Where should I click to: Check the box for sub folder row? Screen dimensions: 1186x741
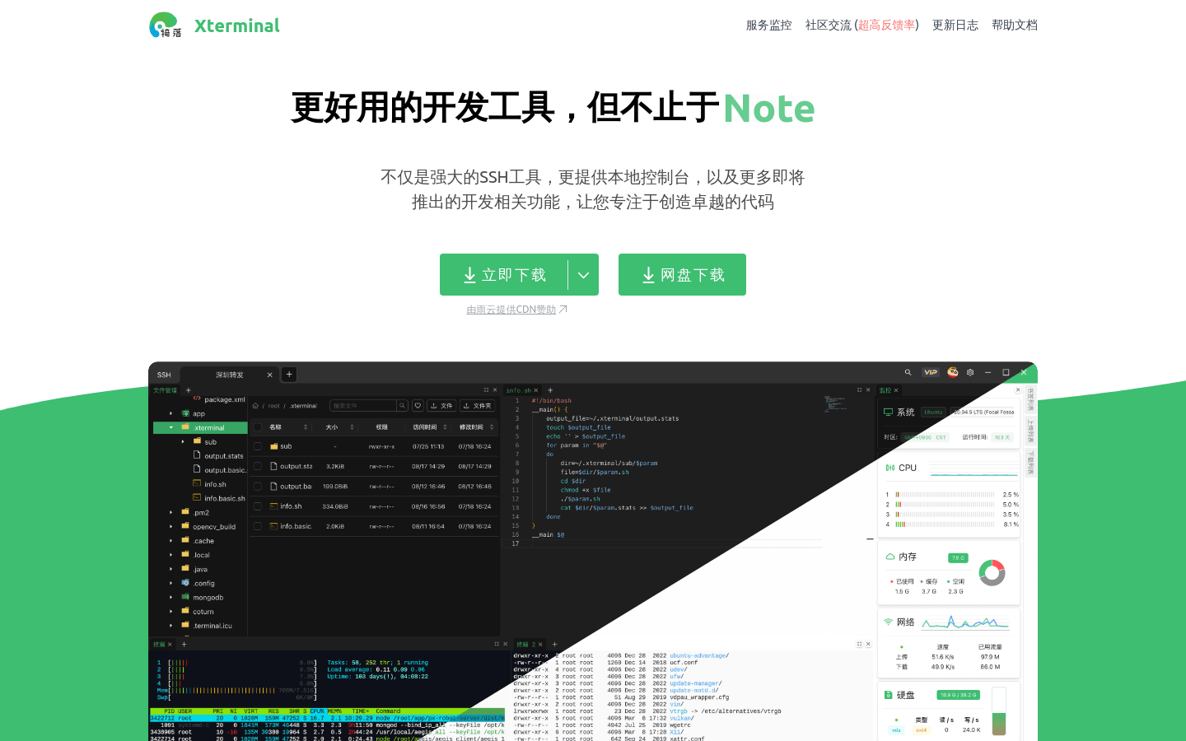258,446
